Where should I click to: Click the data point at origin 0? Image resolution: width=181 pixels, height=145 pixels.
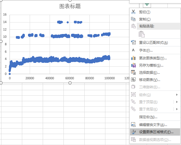coord(10,74)
